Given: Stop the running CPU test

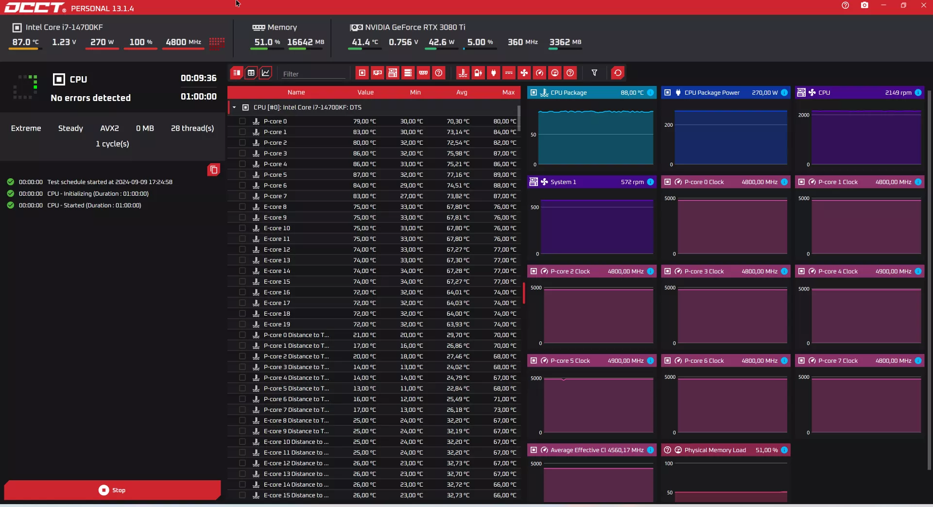Looking at the screenshot, I should pos(112,490).
